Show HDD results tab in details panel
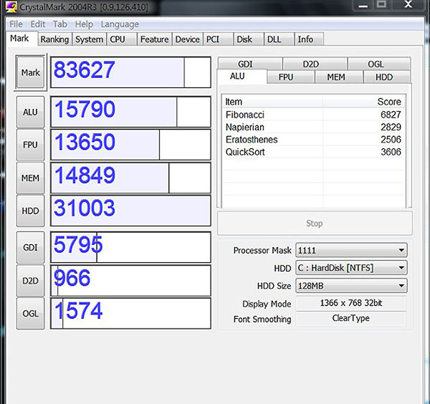The height and width of the screenshot is (404, 430). coord(387,77)
